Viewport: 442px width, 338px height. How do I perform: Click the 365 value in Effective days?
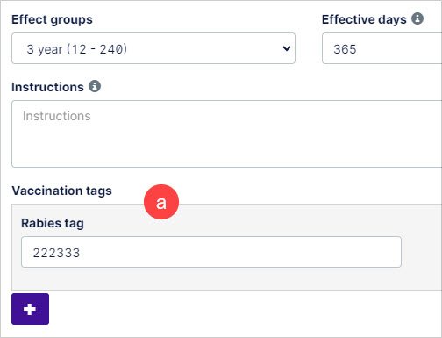point(345,49)
